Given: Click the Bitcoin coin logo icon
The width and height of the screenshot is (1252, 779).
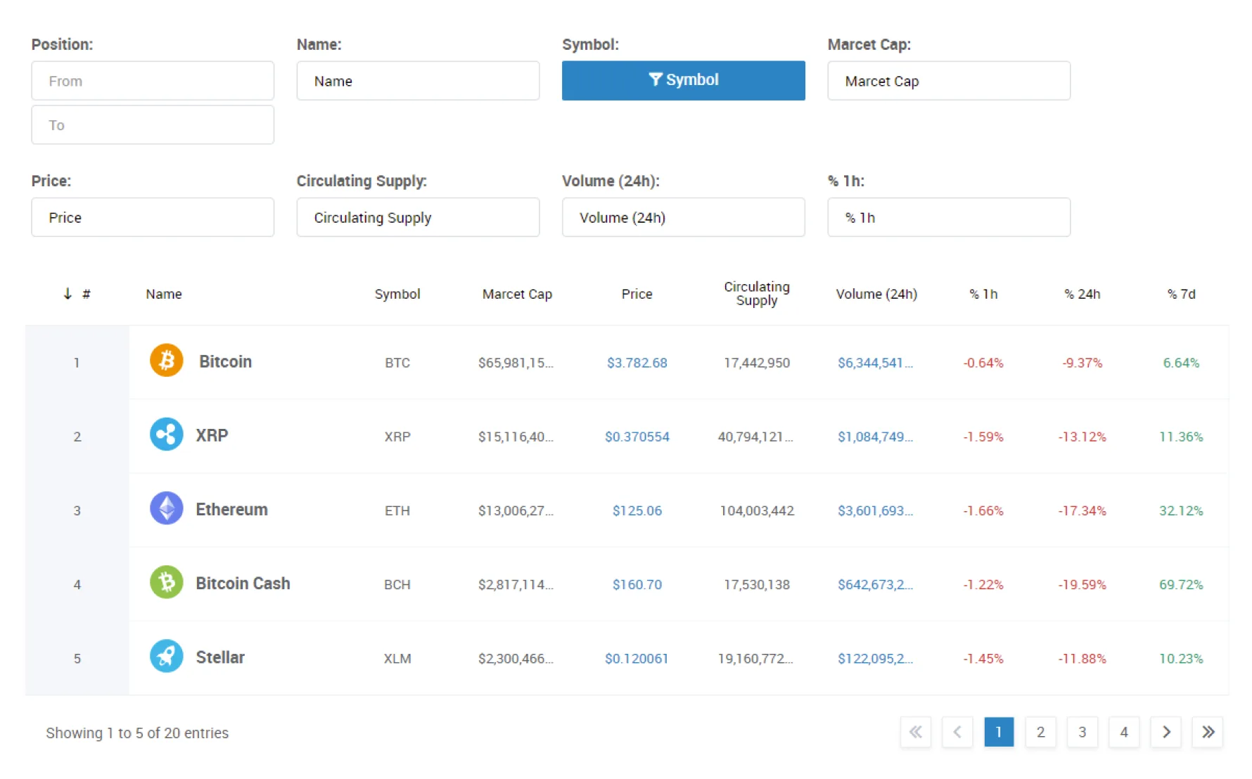Looking at the screenshot, I should (x=167, y=361).
